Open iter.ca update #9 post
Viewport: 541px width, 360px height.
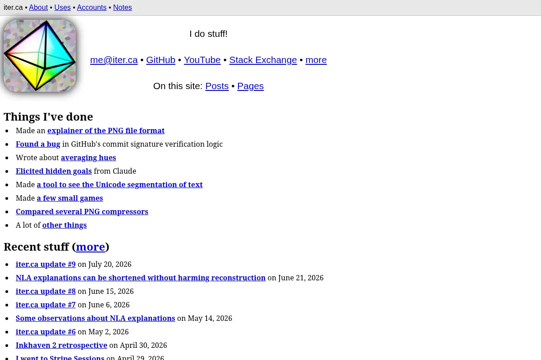46,264
